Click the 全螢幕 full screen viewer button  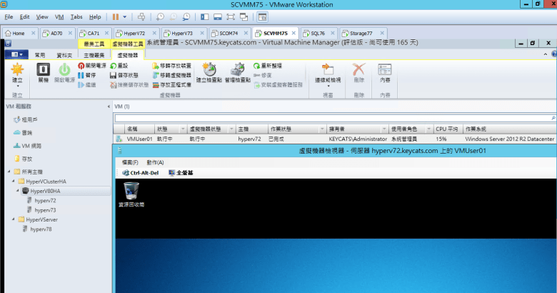coord(180,172)
